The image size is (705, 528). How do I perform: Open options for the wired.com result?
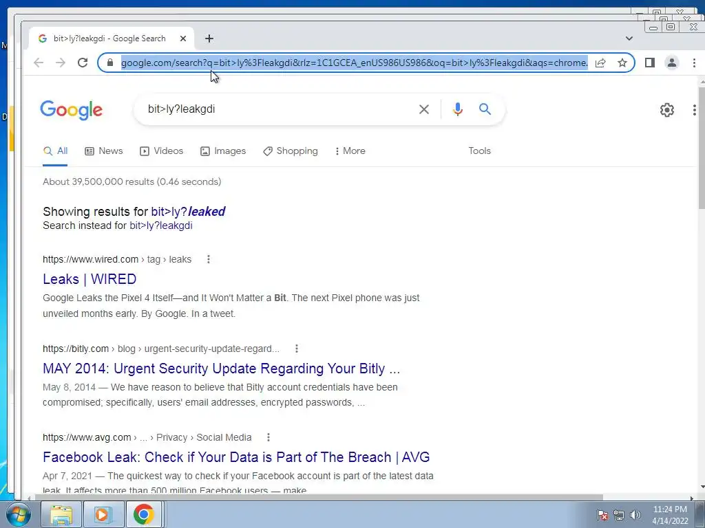click(x=208, y=259)
